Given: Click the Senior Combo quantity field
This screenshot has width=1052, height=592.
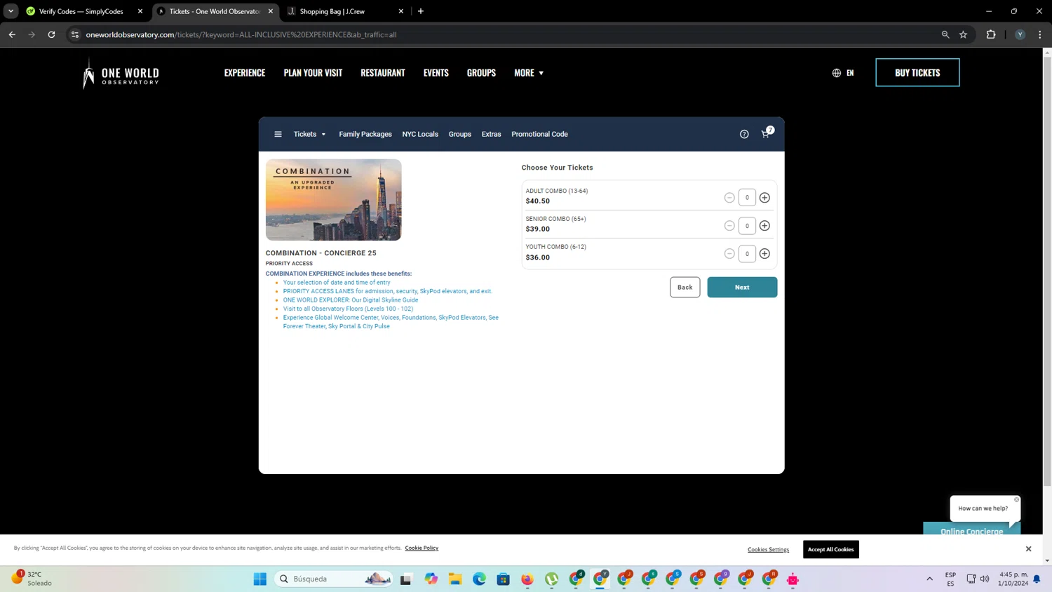Looking at the screenshot, I should [x=747, y=226].
